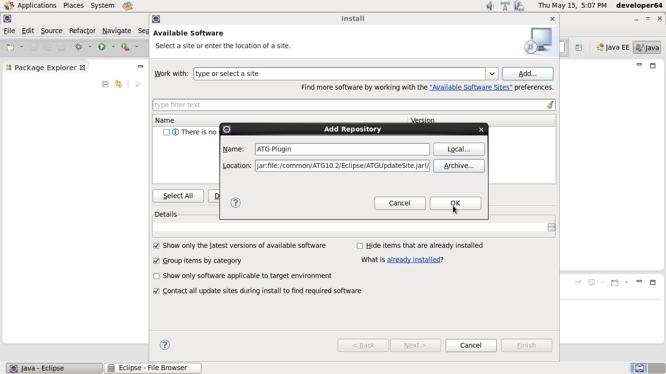The width and height of the screenshot is (666, 374).
Task: Click the Select All button
Action: 178,196
